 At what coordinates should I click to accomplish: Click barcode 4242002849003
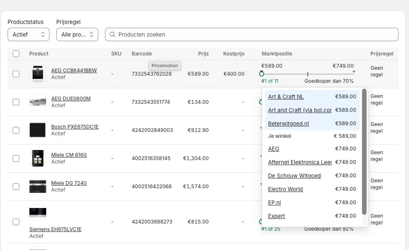(152, 130)
